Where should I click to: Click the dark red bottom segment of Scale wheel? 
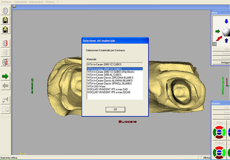tap(219, 137)
